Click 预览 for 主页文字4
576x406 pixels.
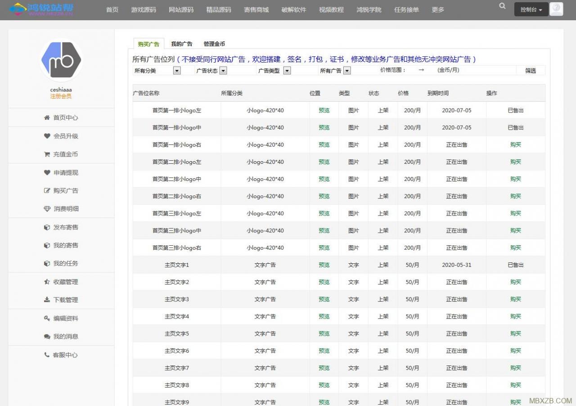point(324,316)
